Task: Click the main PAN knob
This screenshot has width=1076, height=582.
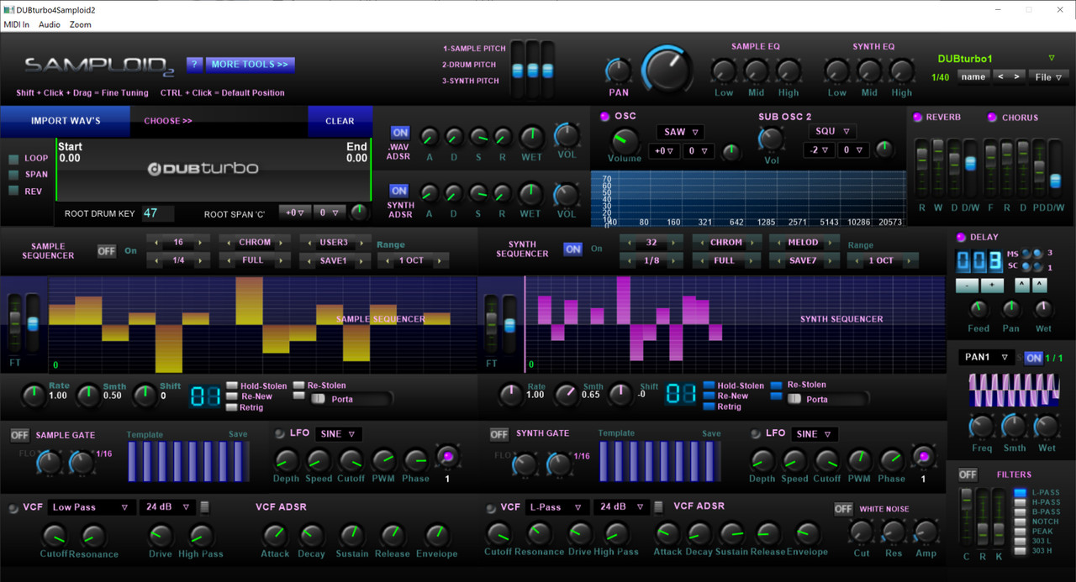Action: click(619, 71)
